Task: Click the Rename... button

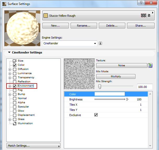Action: (x=84, y=26)
